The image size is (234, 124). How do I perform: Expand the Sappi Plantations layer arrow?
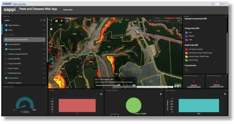4,25
